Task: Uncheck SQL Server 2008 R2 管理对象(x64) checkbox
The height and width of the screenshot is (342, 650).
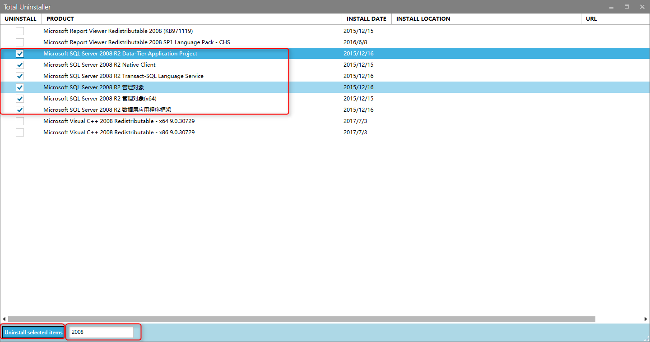Action: tap(20, 99)
